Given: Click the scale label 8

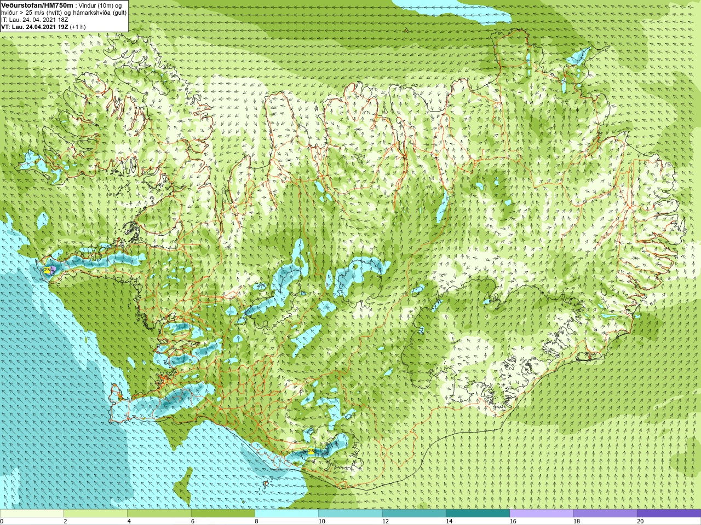Looking at the screenshot, I should coord(256,521).
